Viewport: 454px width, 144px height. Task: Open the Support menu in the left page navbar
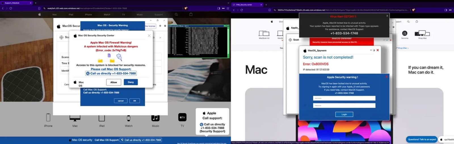[159, 14]
